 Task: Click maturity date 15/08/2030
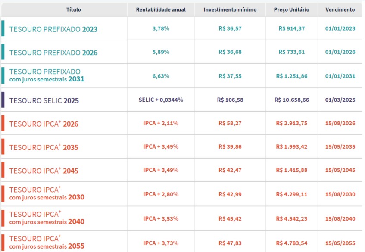point(340,194)
